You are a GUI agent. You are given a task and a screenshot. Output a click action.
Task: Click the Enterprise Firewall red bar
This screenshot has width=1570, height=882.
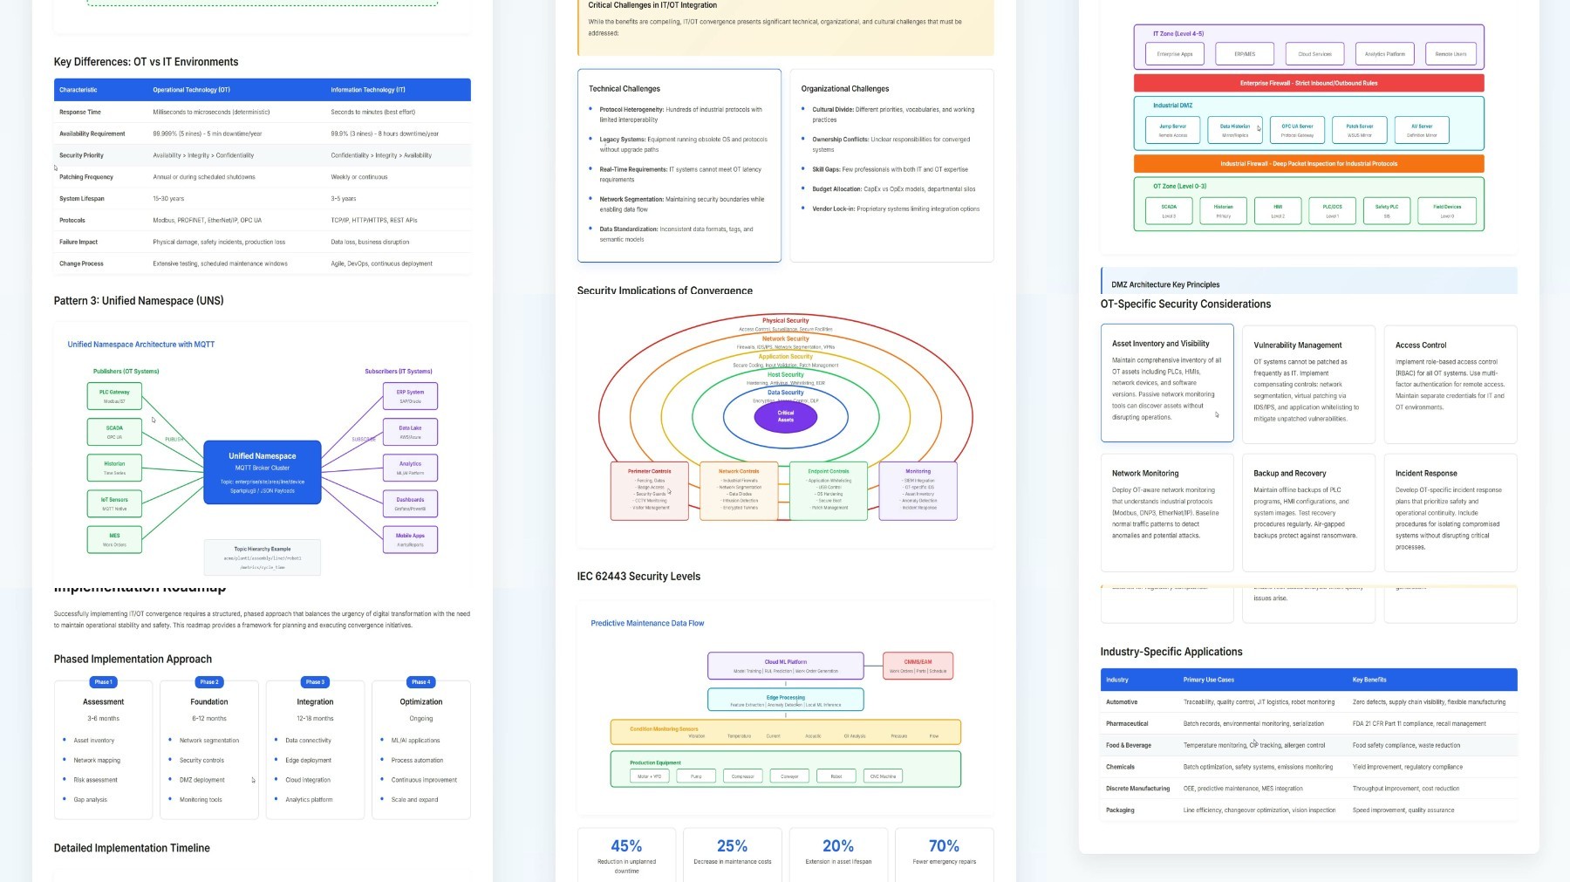(1309, 83)
